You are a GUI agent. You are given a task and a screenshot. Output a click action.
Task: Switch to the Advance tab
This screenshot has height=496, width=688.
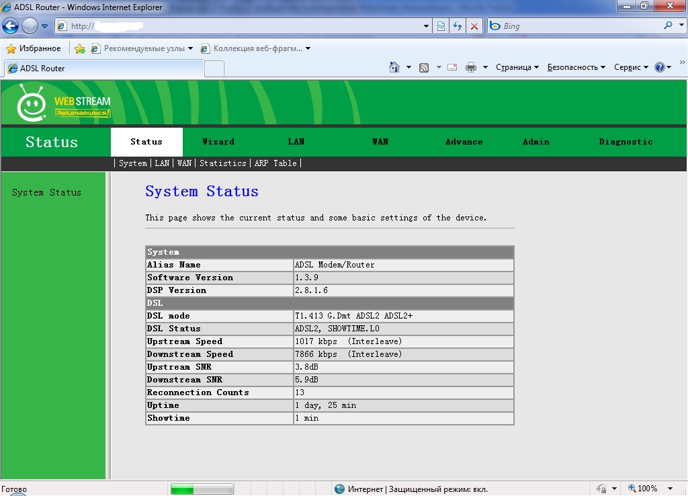point(464,142)
